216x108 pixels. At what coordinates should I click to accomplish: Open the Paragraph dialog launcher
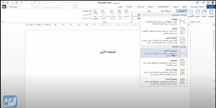click(131, 22)
